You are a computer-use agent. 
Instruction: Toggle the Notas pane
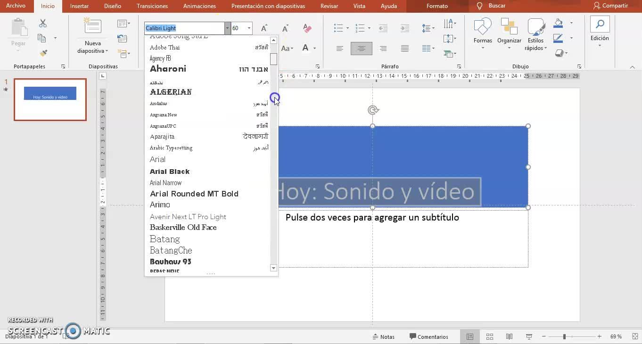(383, 336)
